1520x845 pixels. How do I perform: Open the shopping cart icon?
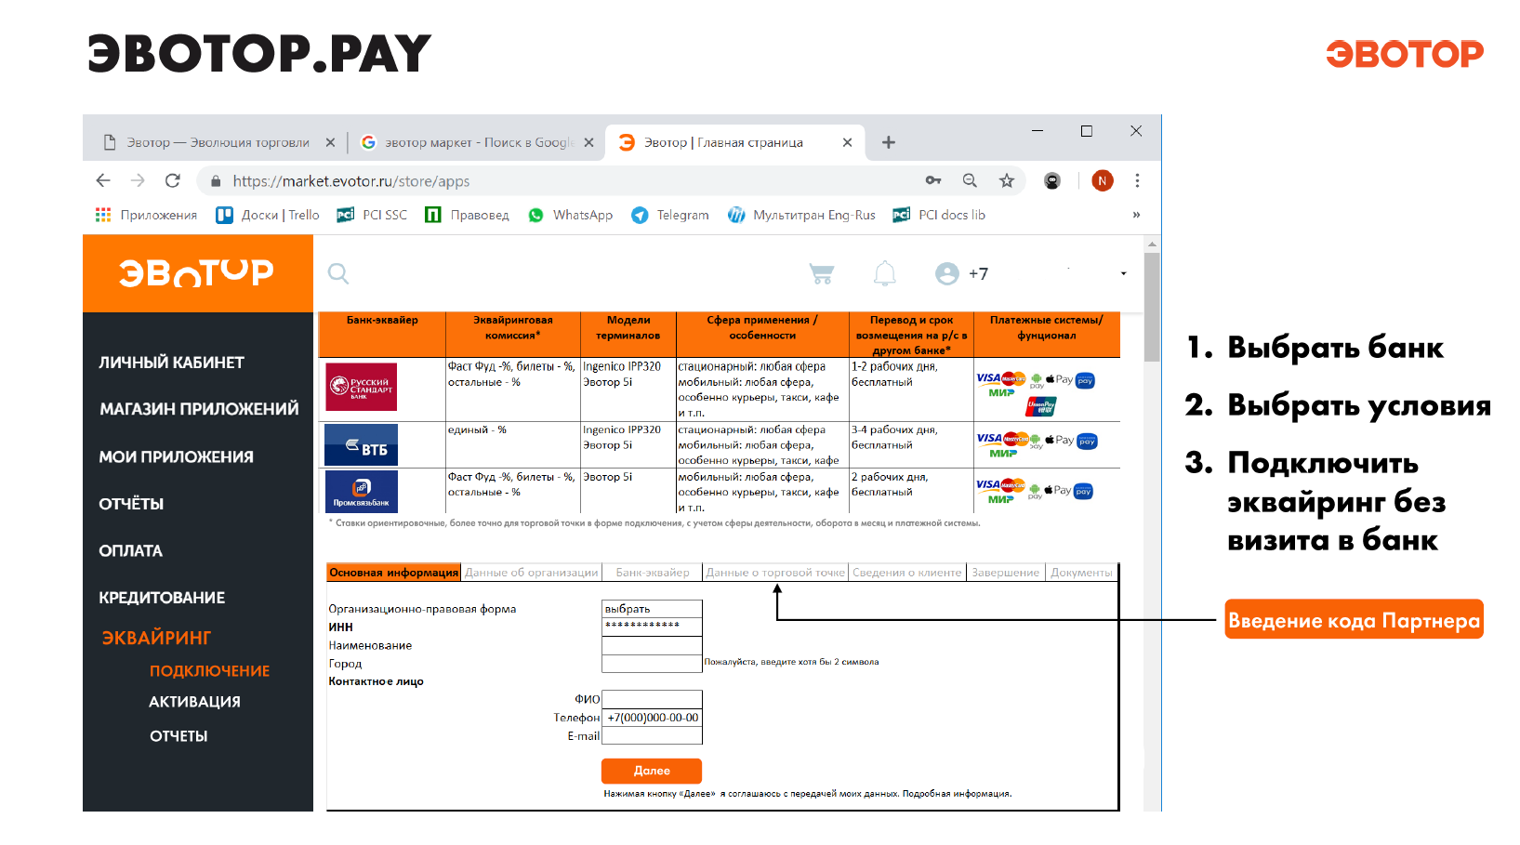821,273
